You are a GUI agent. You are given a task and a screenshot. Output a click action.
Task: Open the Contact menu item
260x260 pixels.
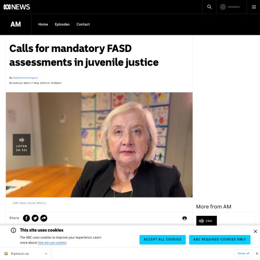pyautogui.click(x=83, y=24)
